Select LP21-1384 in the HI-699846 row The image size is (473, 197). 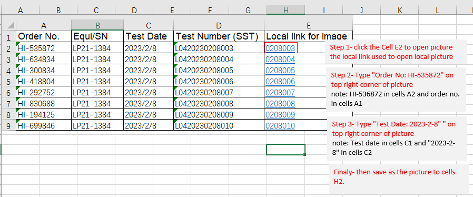pyautogui.click(x=97, y=126)
